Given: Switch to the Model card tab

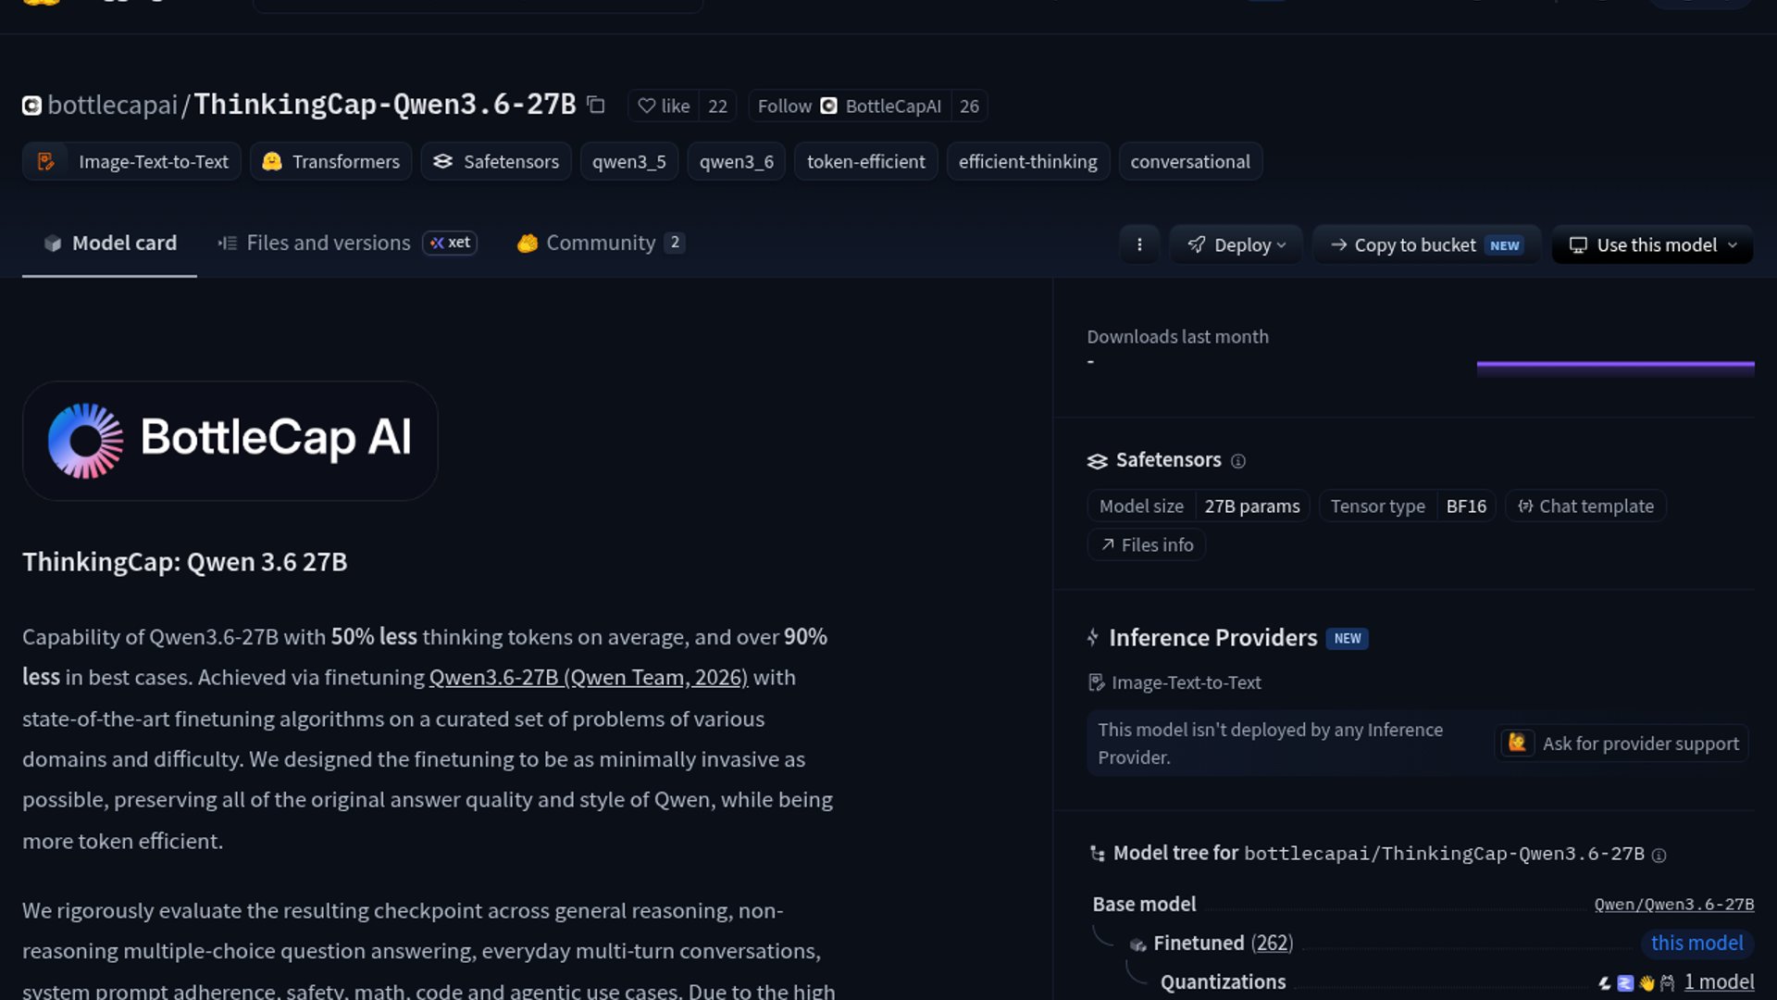Looking at the screenshot, I should click(x=109, y=243).
